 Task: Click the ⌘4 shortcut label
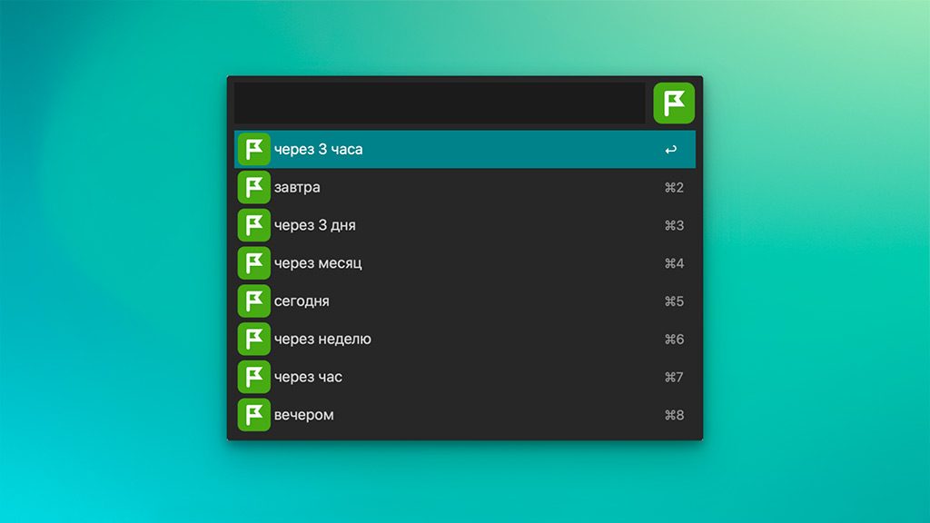[675, 264]
